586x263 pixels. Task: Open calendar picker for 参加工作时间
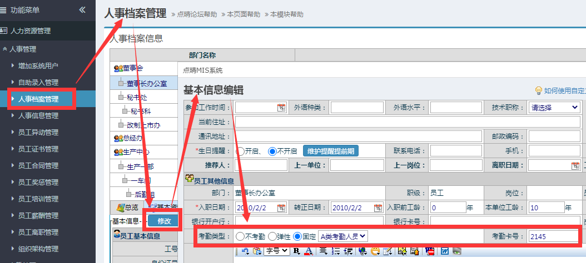tap(281, 108)
